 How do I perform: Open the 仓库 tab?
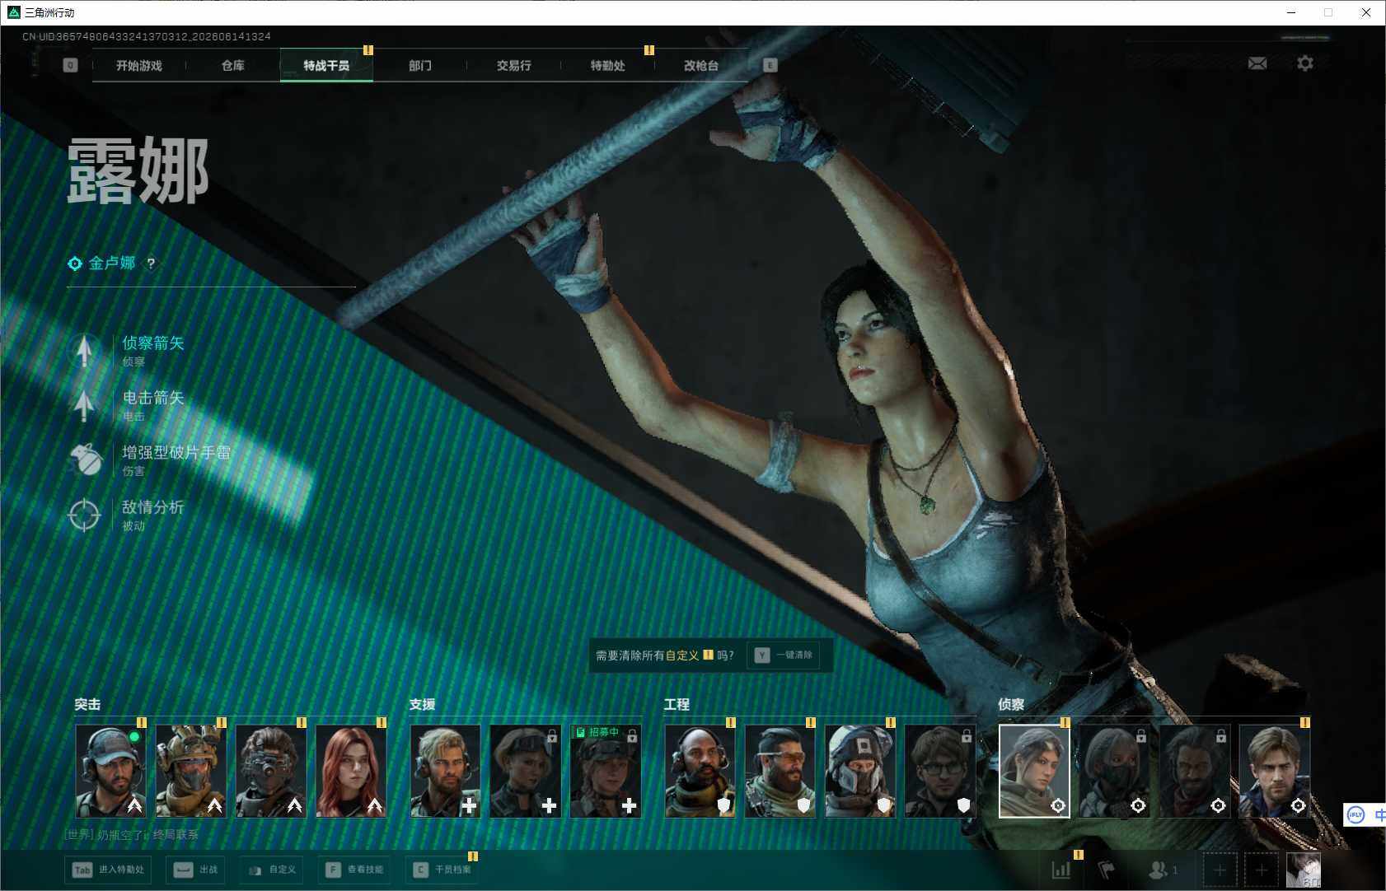[x=233, y=65]
